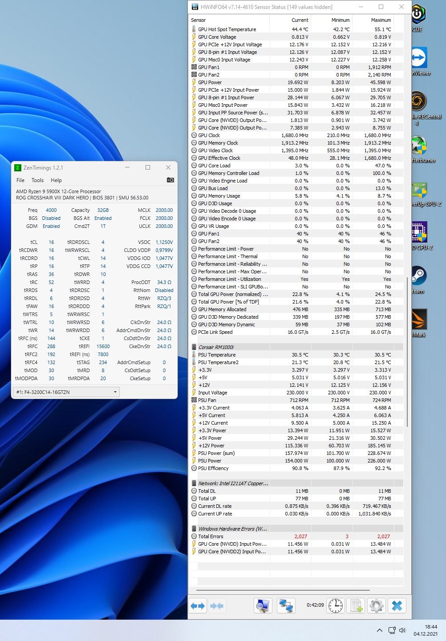
Task: Click HWiNFO vertical scrollbar thumb
Action: pyautogui.click(x=407, y=352)
